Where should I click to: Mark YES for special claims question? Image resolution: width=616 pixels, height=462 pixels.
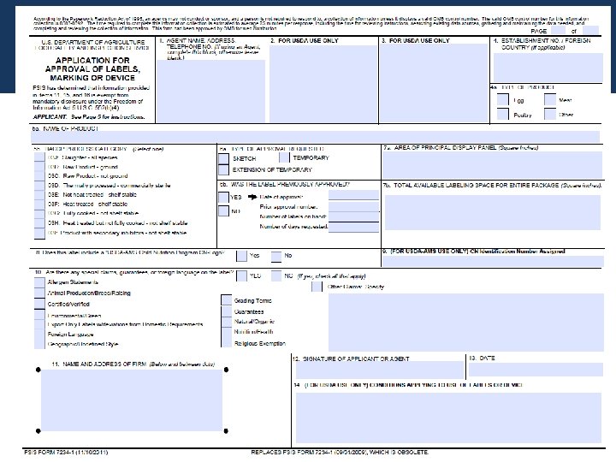pos(241,275)
